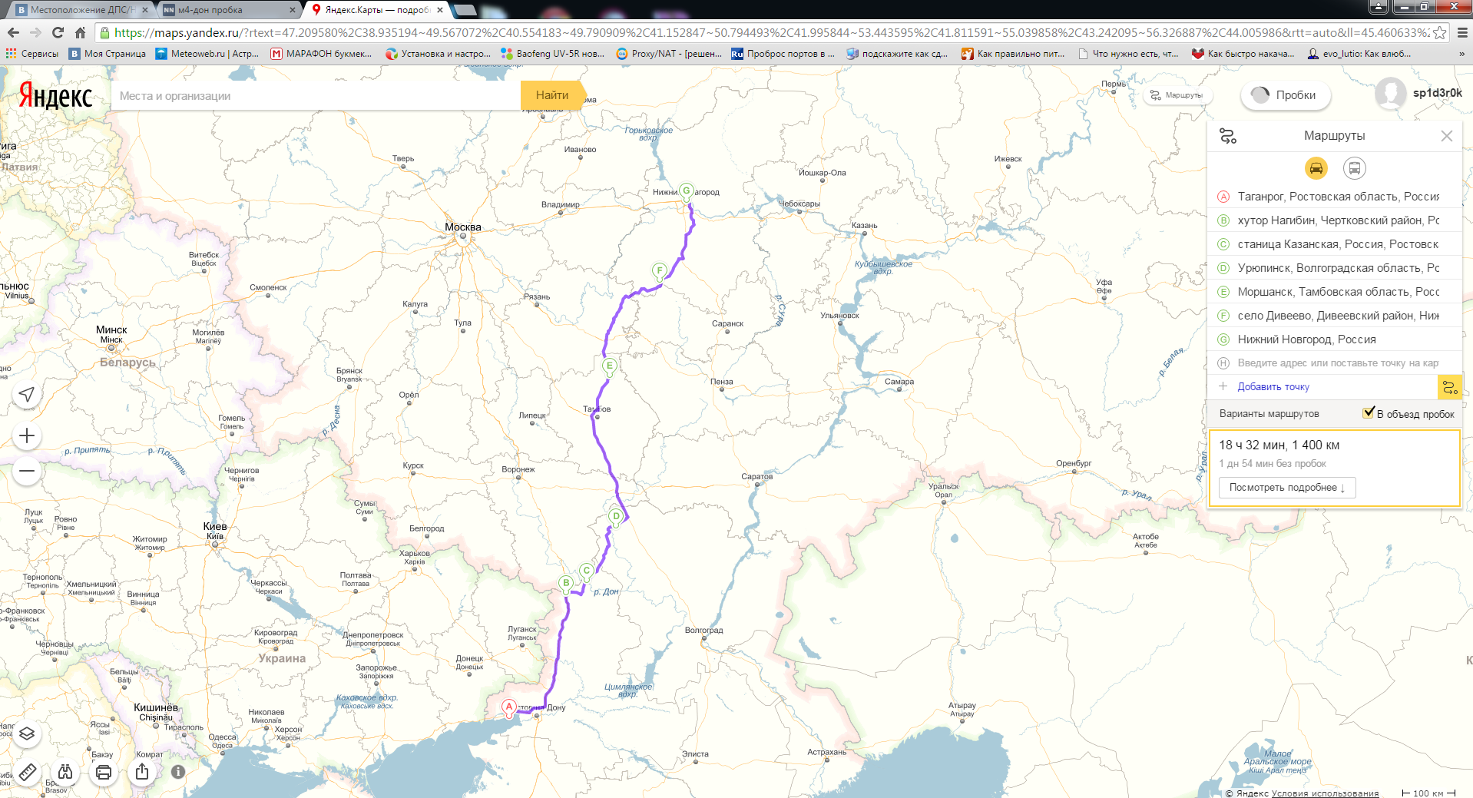
Task: Click the Добавить точку link
Action: pyautogui.click(x=1273, y=387)
